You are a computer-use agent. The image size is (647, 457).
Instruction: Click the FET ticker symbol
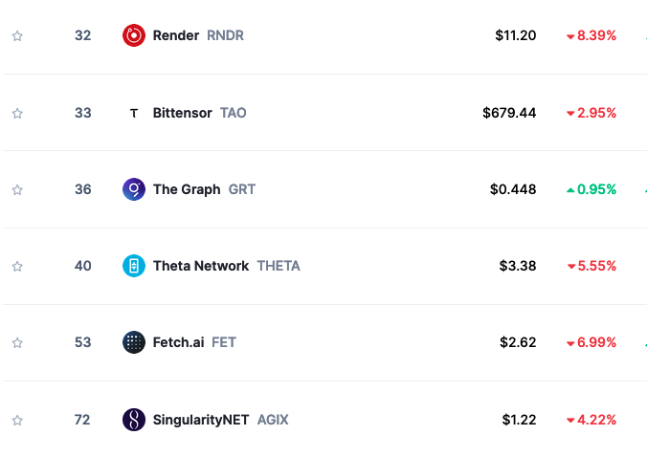[x=224, y=342]
